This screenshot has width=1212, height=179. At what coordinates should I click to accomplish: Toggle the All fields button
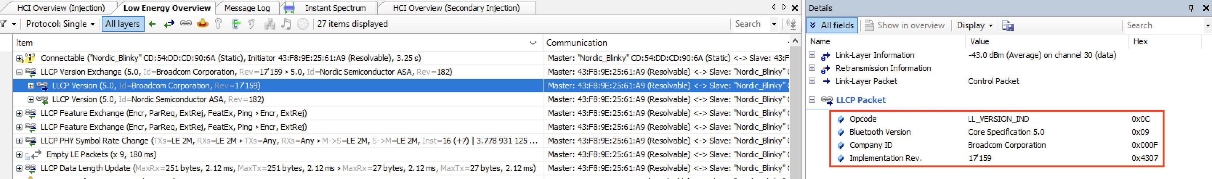[832, 25]
